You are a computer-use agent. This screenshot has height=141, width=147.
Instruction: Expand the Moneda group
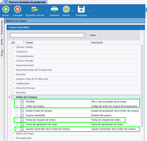pyautogui.click(x=13, y=93)
